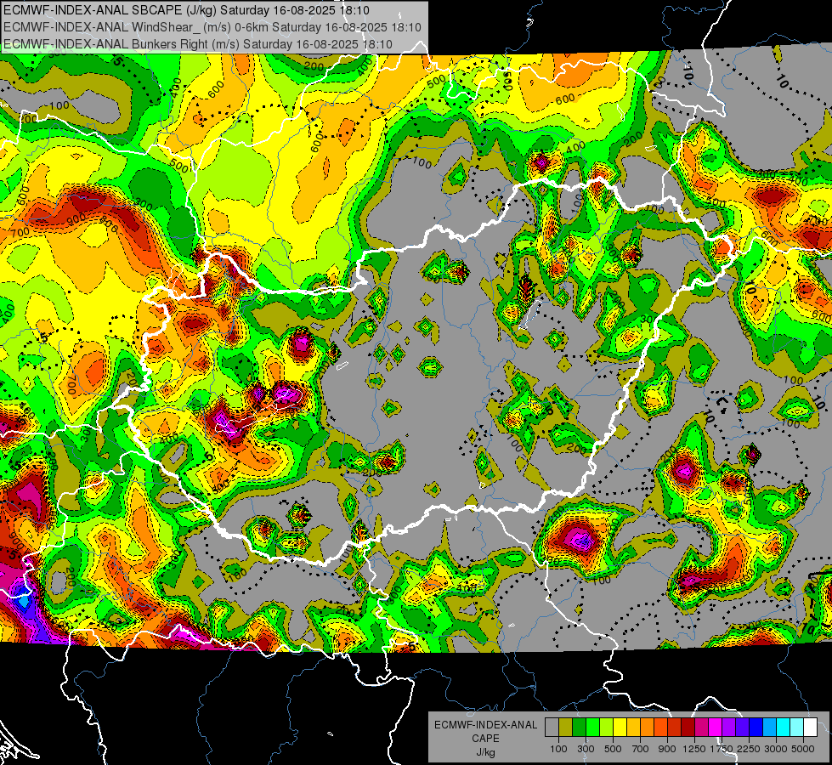Select the white swatch at the legend end
The height and width of the screenshot is (765, 832).
[811, 728]
